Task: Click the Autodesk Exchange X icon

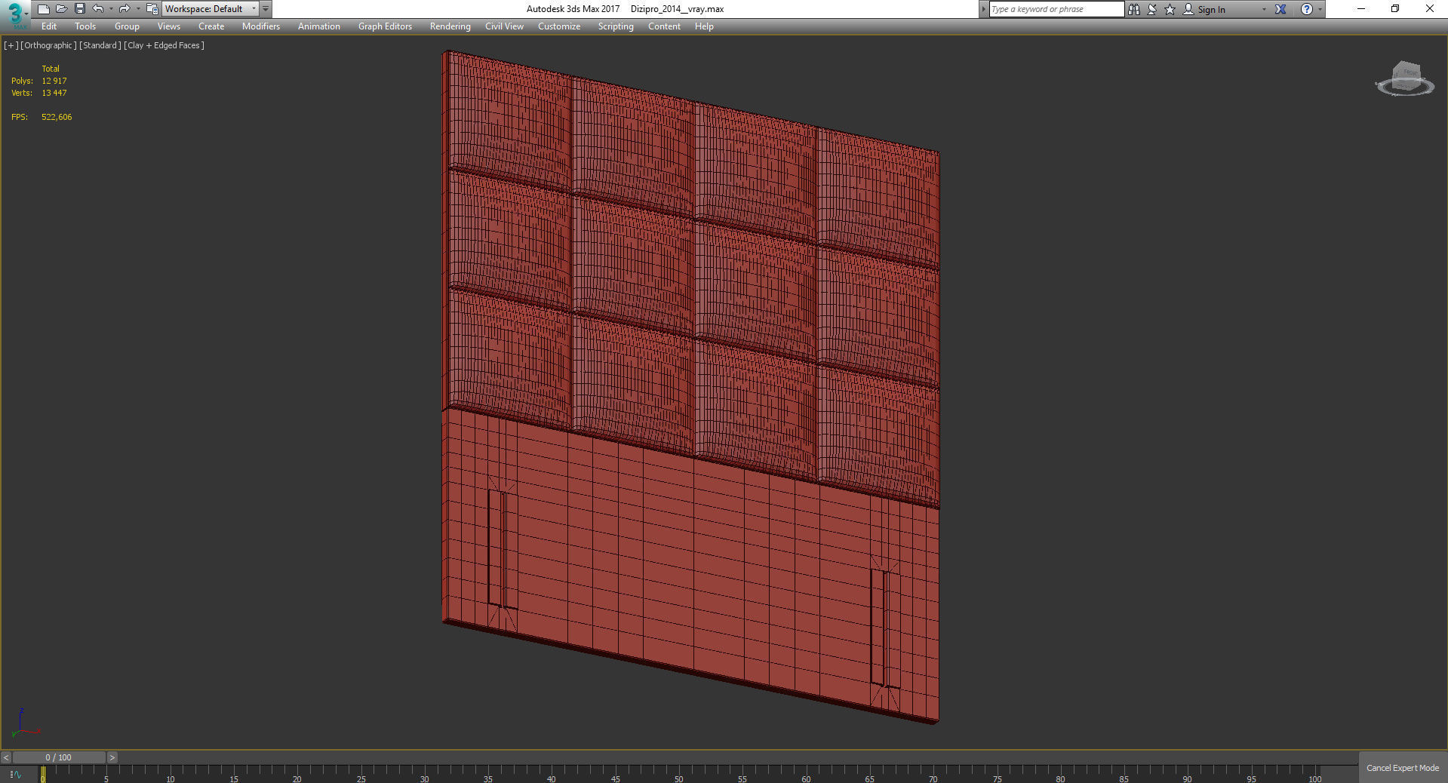Action: [x=1280, y=9]
